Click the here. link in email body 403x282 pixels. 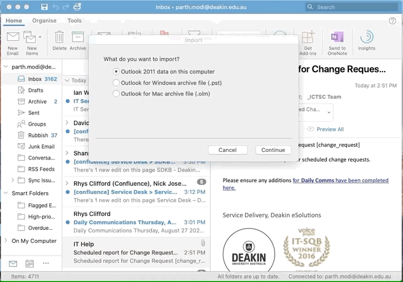point(229,188)
